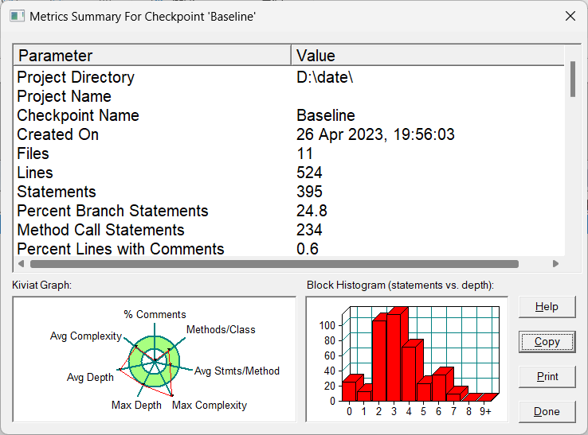
Task: Select the Files parameter row
Action: (288, 153)
